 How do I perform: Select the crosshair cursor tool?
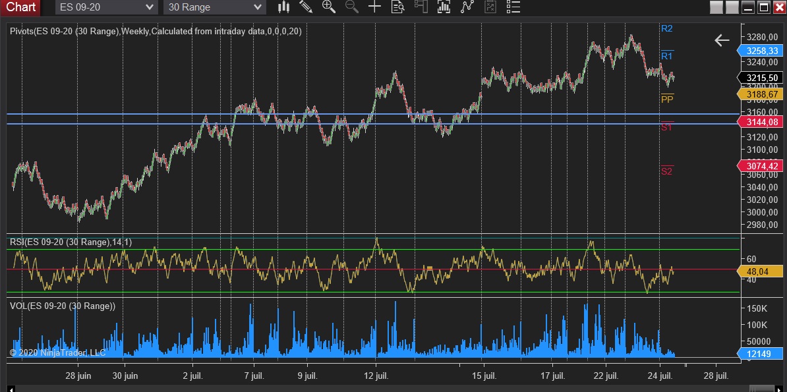(x=374, y=7)
